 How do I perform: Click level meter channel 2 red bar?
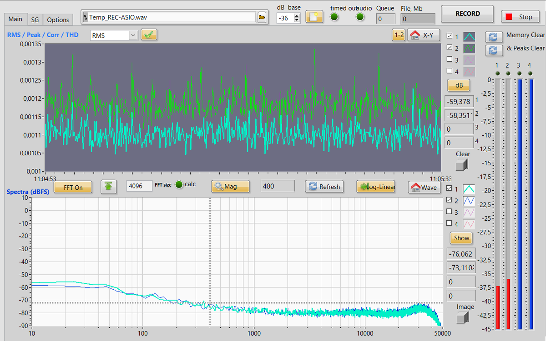pos(508,304)
